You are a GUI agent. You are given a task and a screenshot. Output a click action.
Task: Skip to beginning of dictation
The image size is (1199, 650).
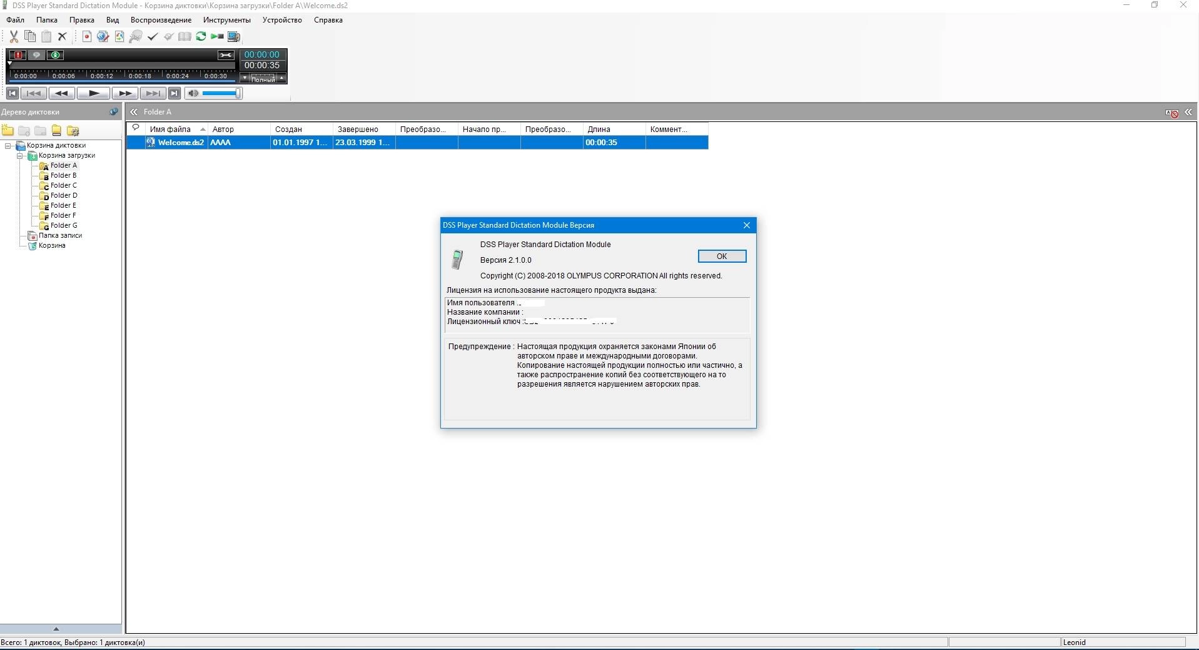click(12, 93)
